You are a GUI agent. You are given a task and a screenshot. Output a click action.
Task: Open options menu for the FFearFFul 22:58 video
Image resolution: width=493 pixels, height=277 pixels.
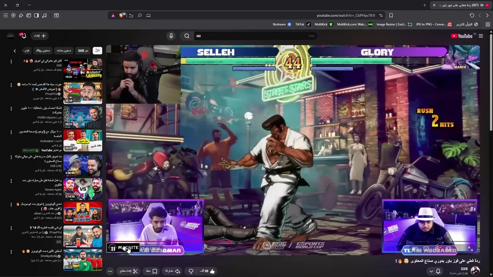click(x=11, y=85)
